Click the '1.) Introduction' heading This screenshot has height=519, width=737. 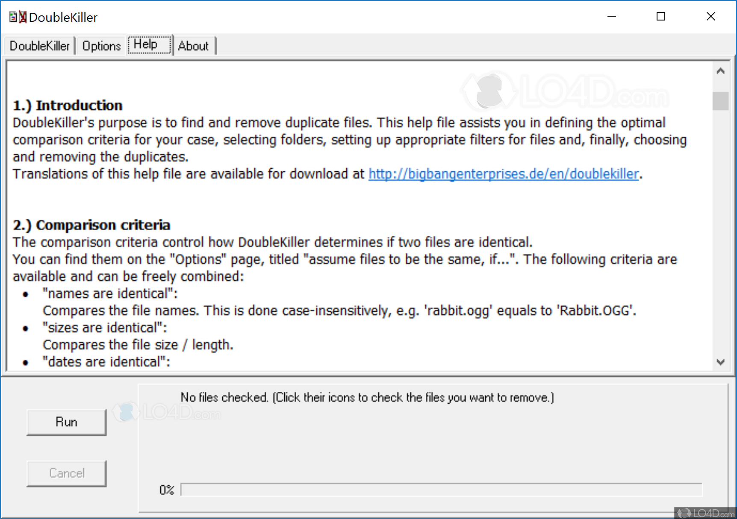click(68, 106)
